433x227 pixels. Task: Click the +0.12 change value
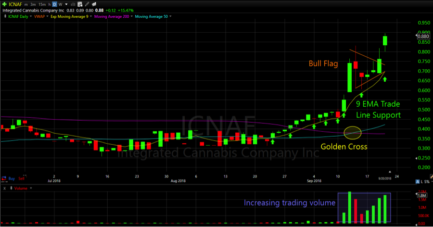(x=111, y=10)
